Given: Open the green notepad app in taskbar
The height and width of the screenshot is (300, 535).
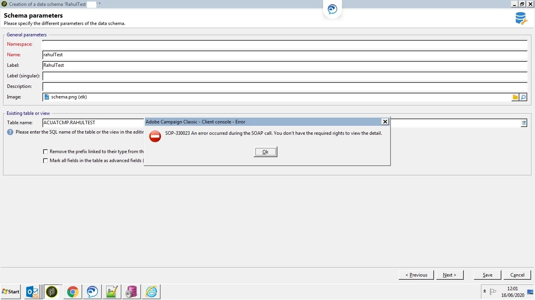Looking at the screenshot, I should (x=112, y=292).
